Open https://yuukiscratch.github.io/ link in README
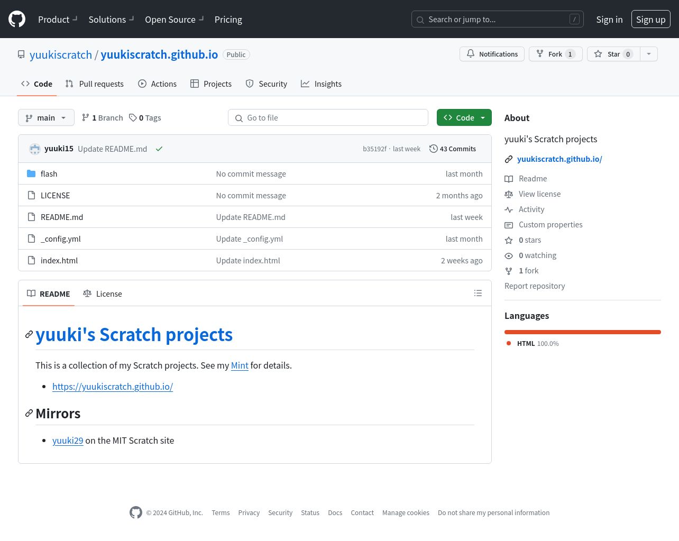The image size is (679, 541). pos(113,387)
